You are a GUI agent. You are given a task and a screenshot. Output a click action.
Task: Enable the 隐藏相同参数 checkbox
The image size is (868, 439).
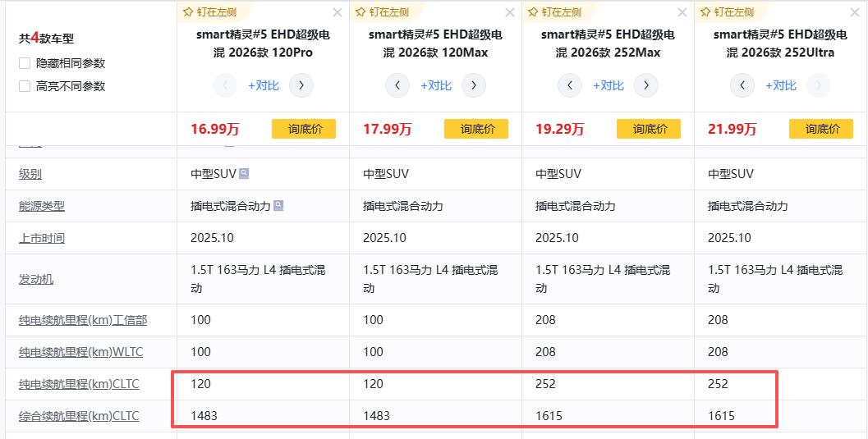click(25, 63)
